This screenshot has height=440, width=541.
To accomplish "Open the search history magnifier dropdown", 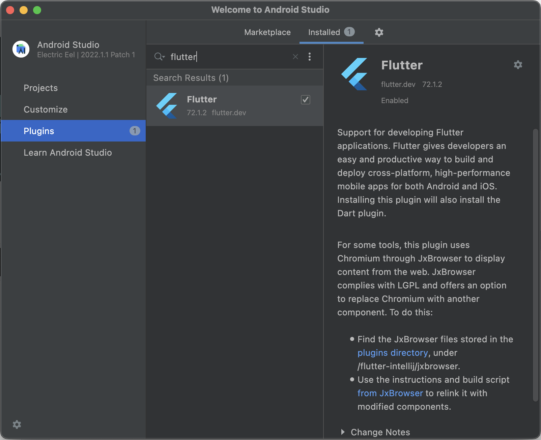I will pos(160,57).
